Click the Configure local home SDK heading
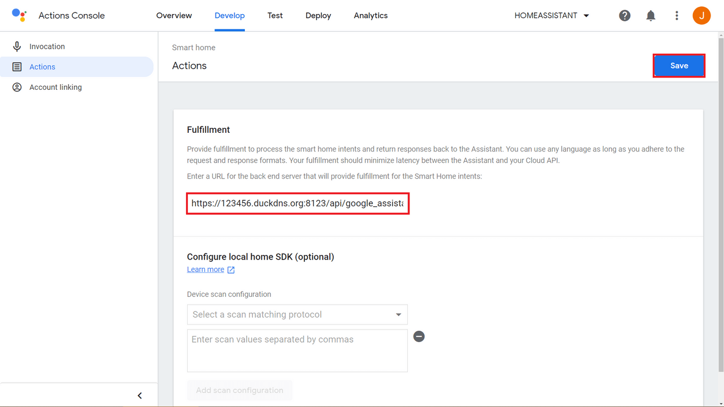Viewport: 724px width, 407px height. click(261, 257)
